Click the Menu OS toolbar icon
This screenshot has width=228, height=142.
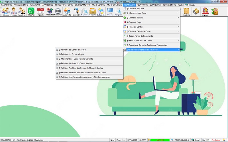(76, 12)
